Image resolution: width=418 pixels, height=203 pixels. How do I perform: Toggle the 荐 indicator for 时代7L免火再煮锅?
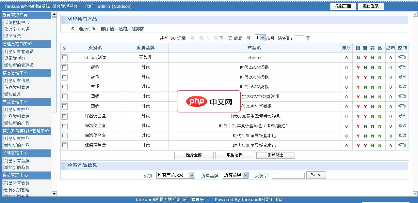pyautogui.click(x=372, y=106)
